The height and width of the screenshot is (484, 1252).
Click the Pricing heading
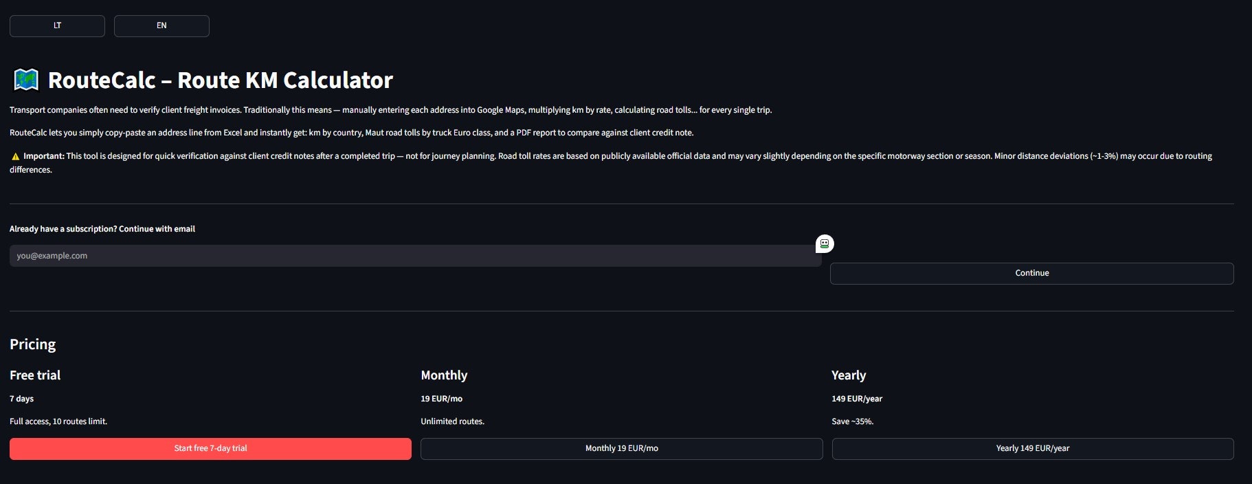(x=33, y=344)
